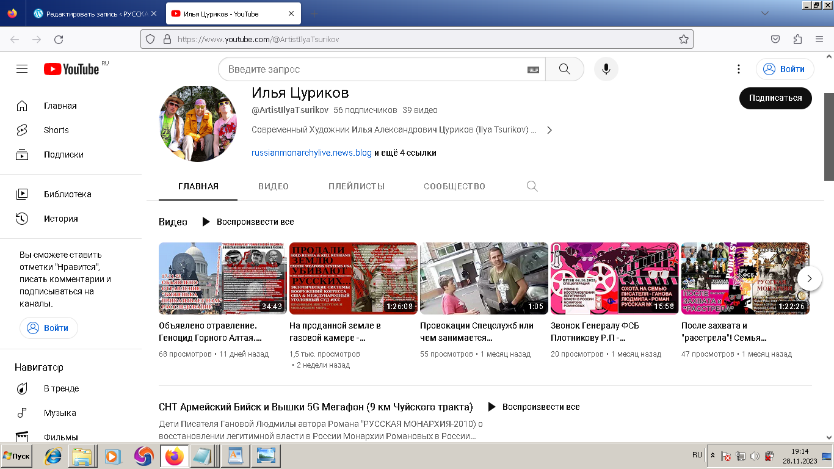This screenshot has width=834, height=469.
Task: Open the YouTube hamburger guide menu
Action: (x=22, y=69)
